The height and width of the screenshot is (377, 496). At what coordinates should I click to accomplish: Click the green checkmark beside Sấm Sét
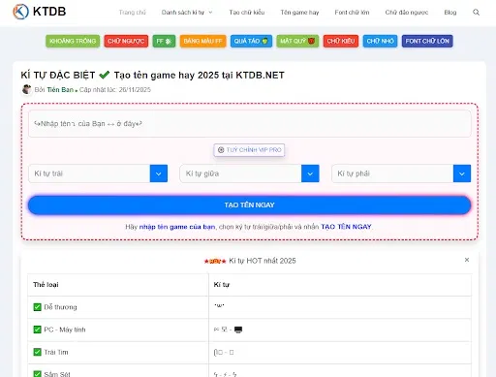(37, 374)
